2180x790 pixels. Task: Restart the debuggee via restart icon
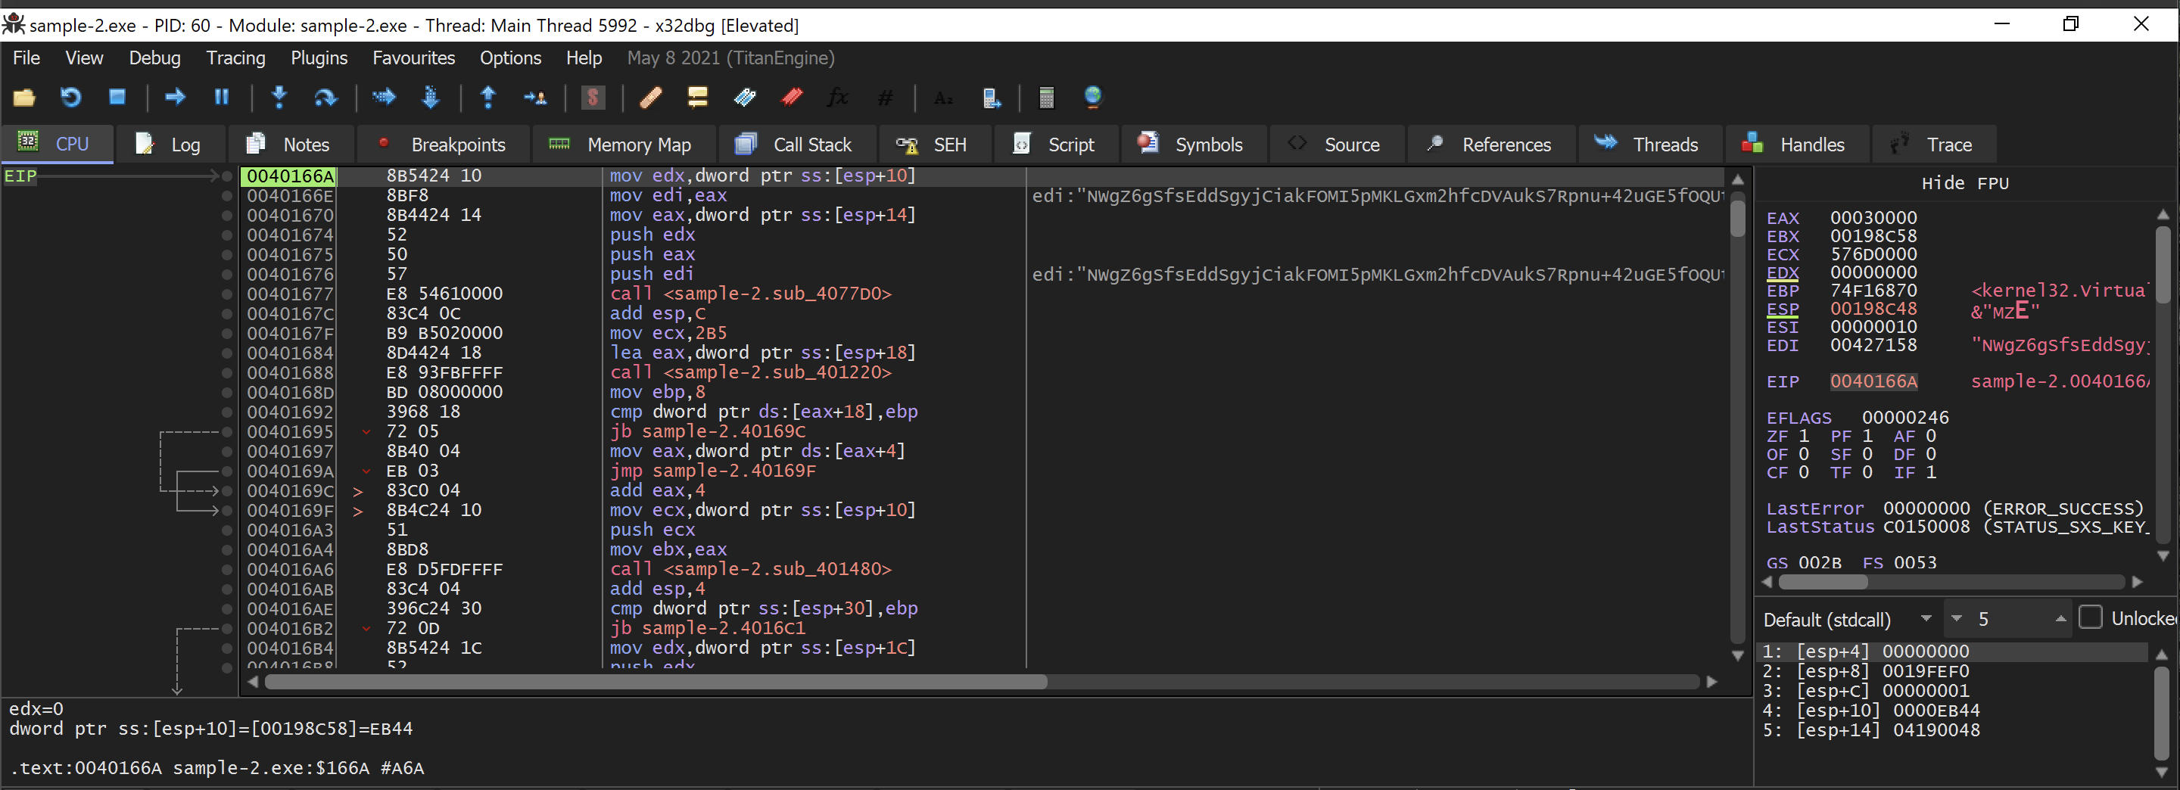pyautogui.click(x=70, y=98)
